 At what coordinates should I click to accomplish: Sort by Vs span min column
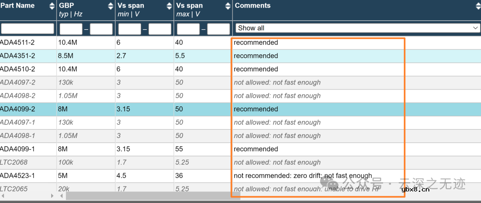(x=169, y=6)
